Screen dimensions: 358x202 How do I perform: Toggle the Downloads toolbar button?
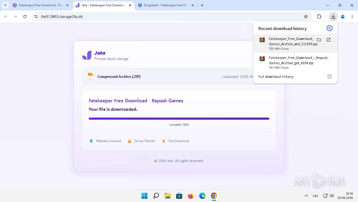point(333,17)
